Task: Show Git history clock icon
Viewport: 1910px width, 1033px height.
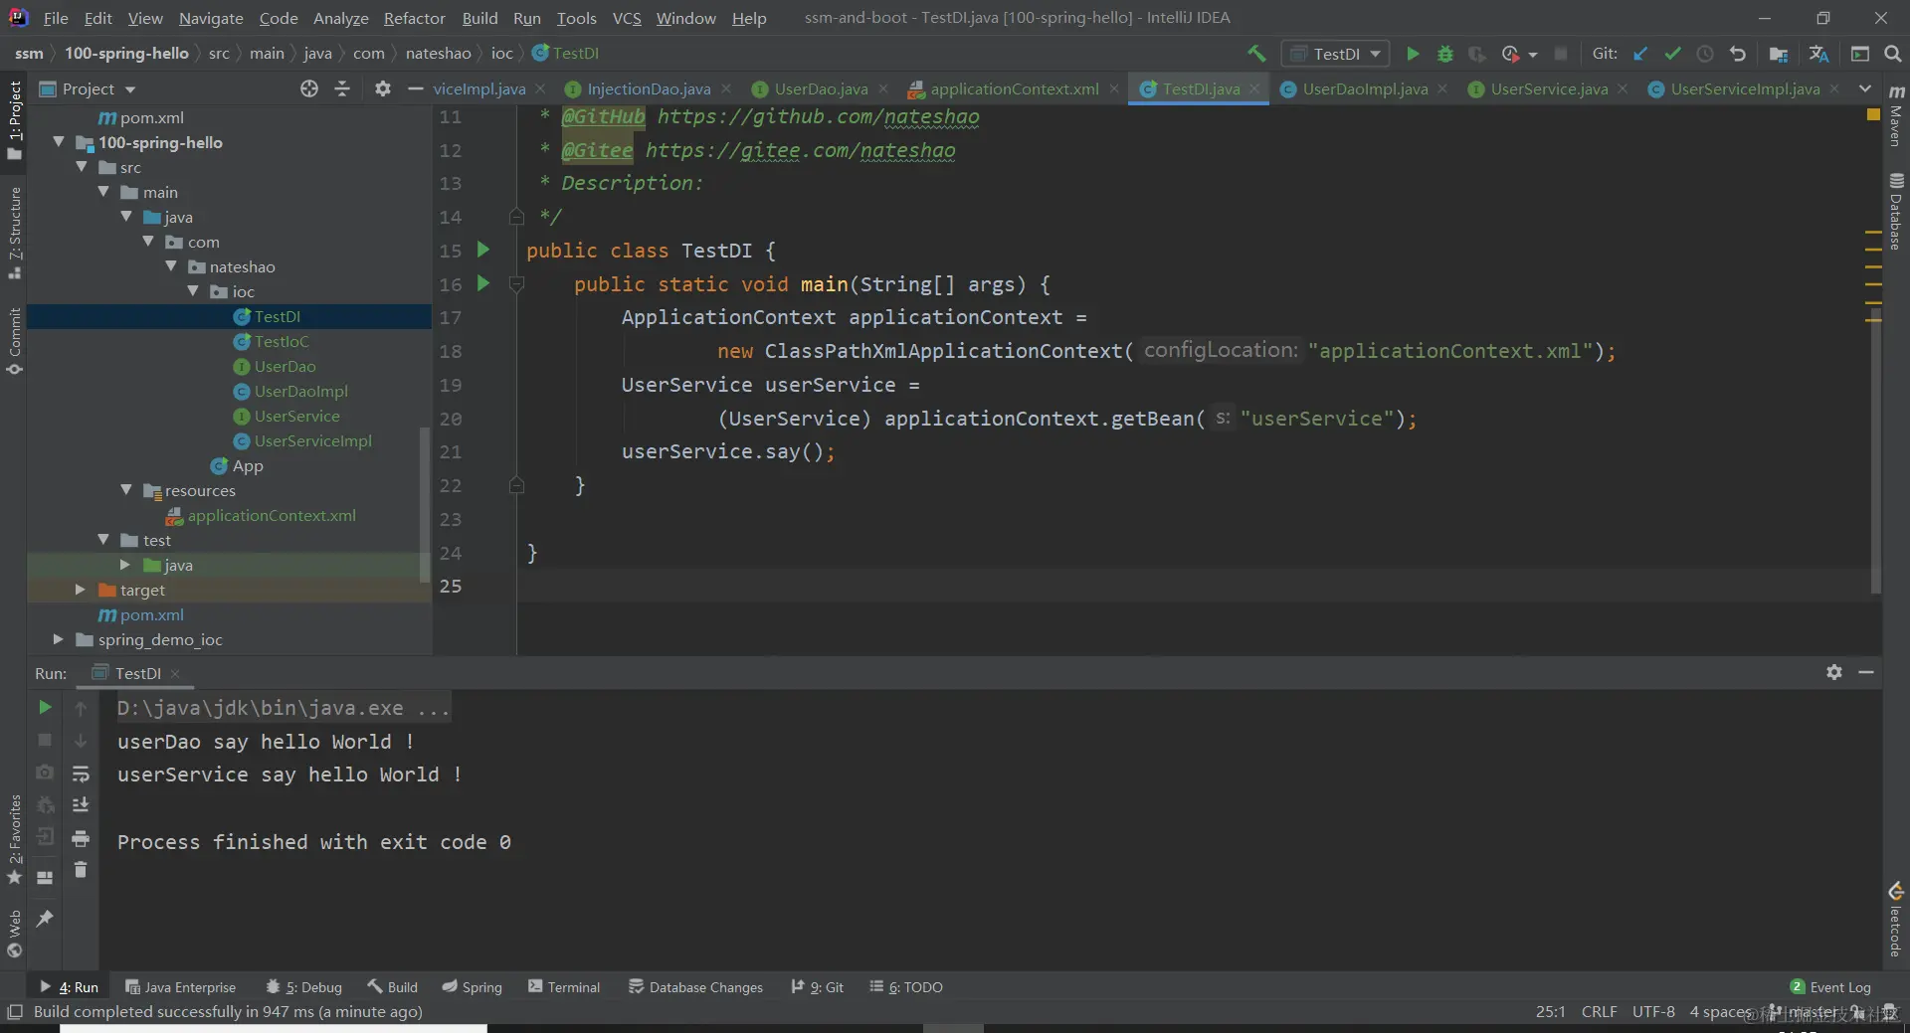Action: (x=1705, y=54)
